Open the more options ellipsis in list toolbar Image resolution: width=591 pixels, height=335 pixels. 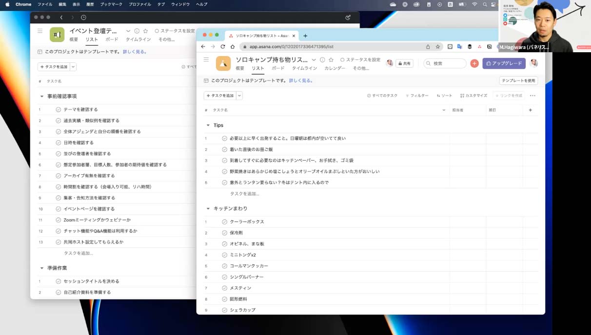click(532, 95)
